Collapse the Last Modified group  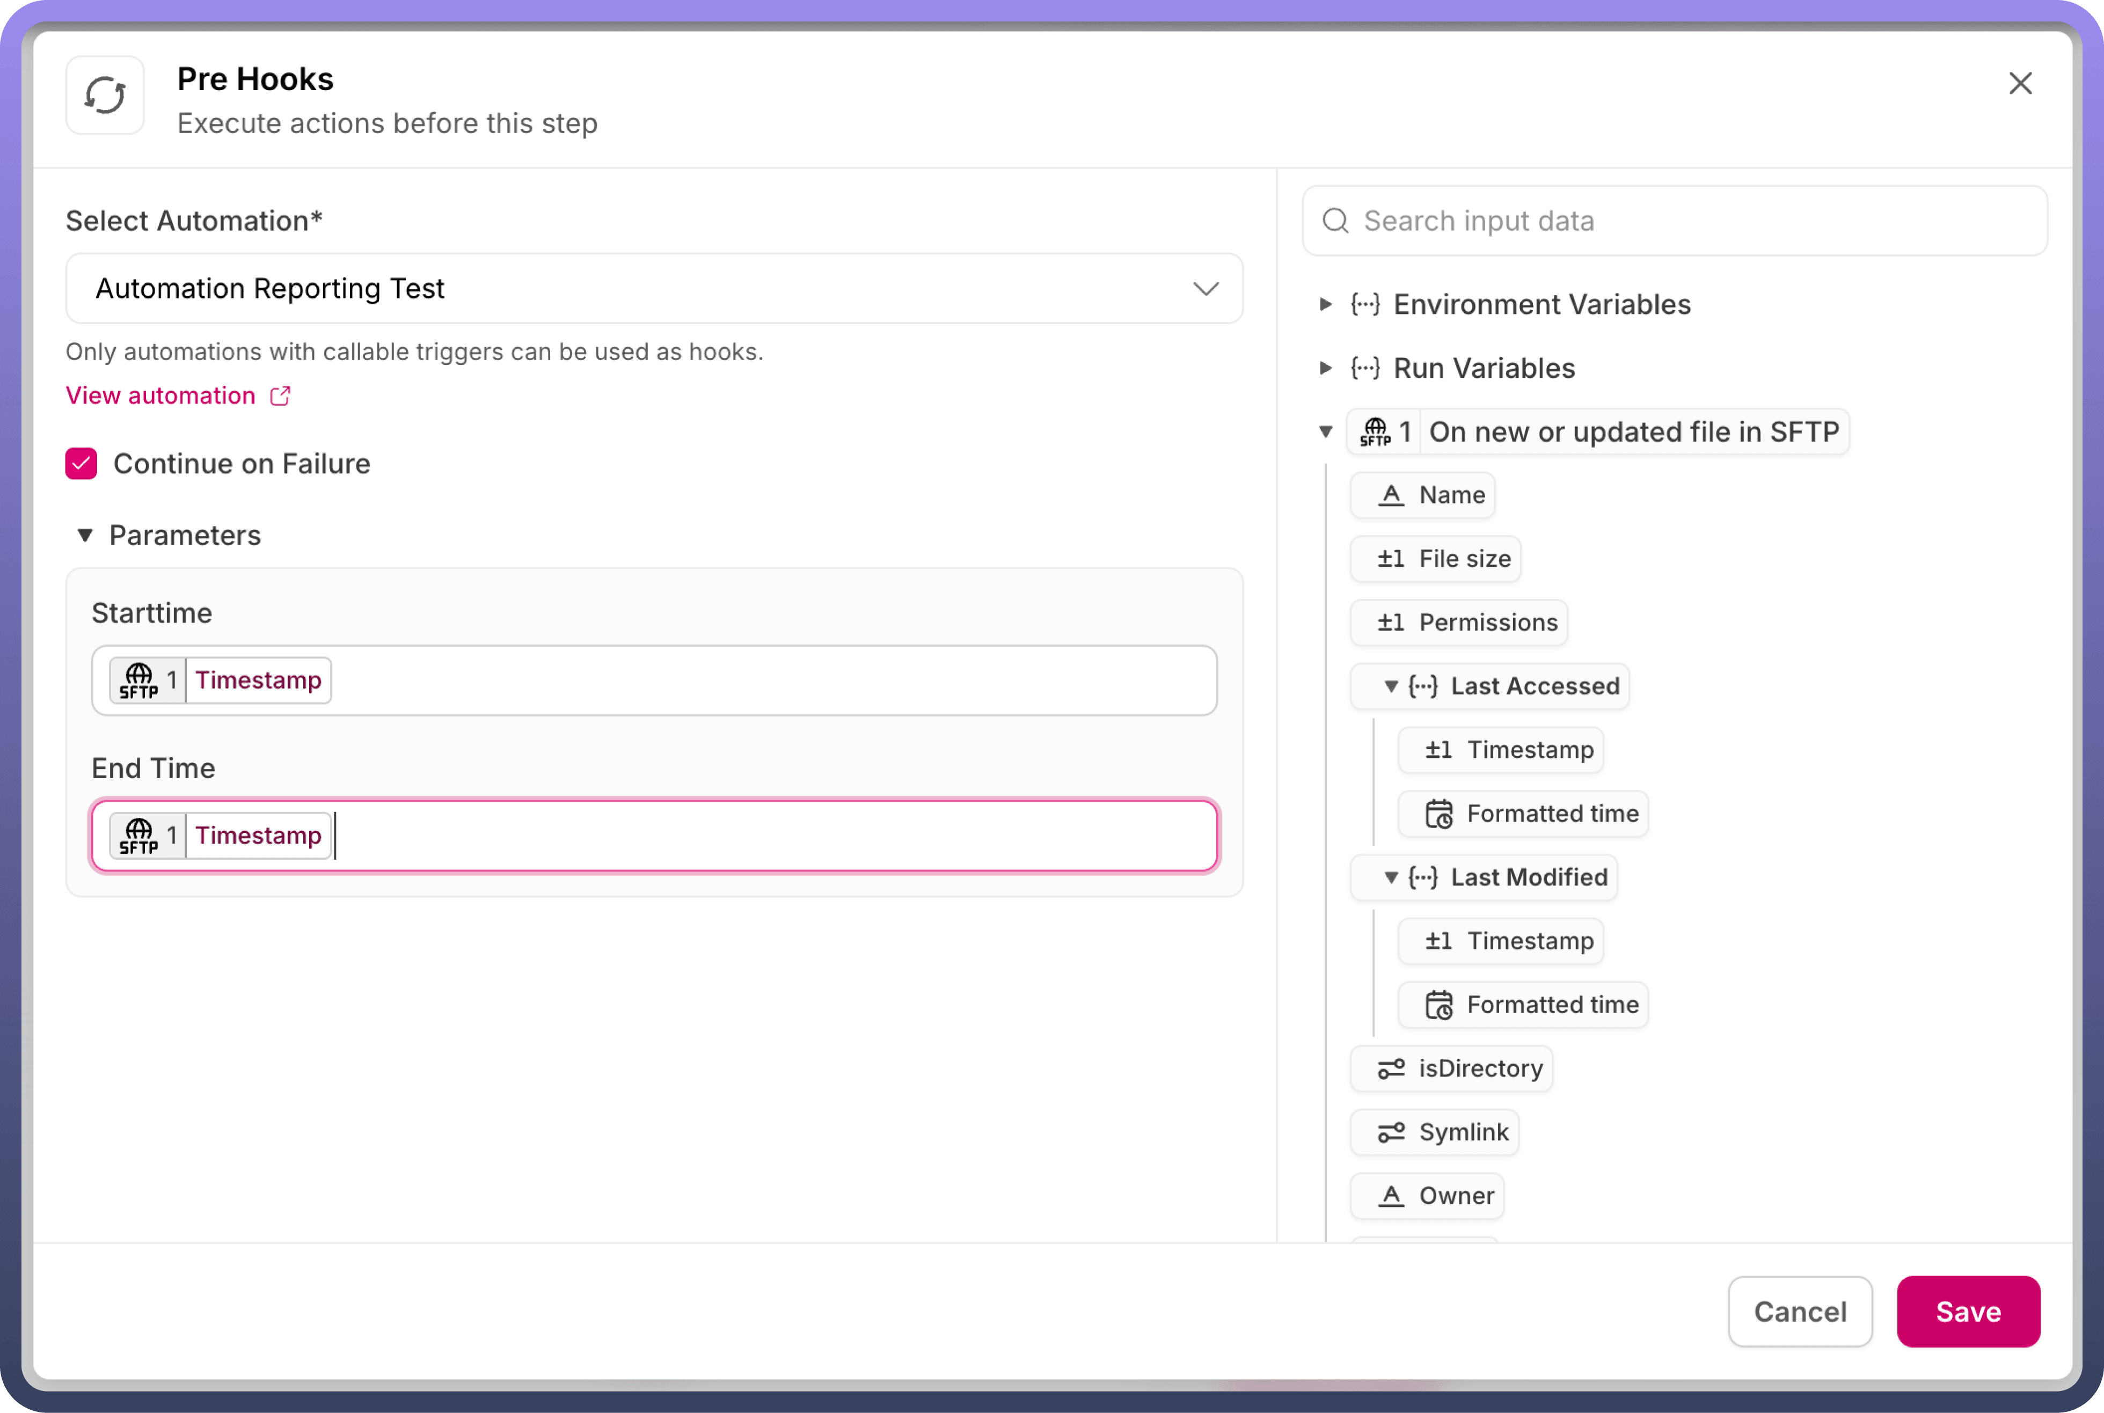click(x=1390, y=877)
